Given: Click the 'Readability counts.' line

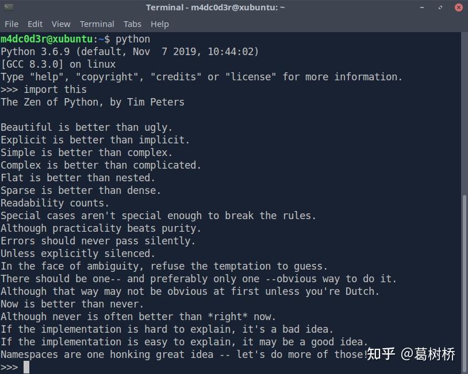Looking at the screenshot, I should pos(55,204).
